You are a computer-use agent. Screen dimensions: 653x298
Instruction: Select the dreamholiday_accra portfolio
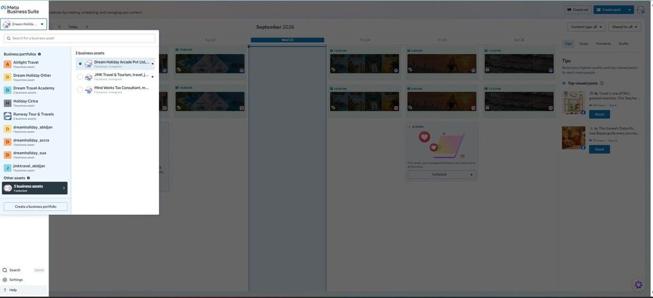click(36, 142)
